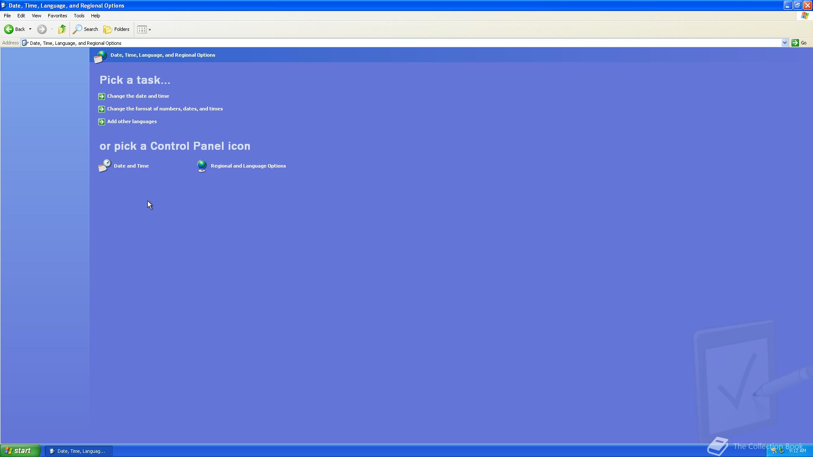The image size is (813, 457).
Task: Go up one folder level
Action: 62,29
